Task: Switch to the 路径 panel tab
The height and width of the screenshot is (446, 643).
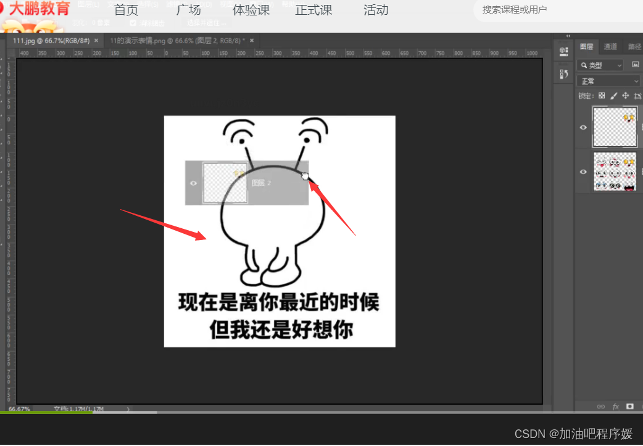Action: click(x=634, y=47)
